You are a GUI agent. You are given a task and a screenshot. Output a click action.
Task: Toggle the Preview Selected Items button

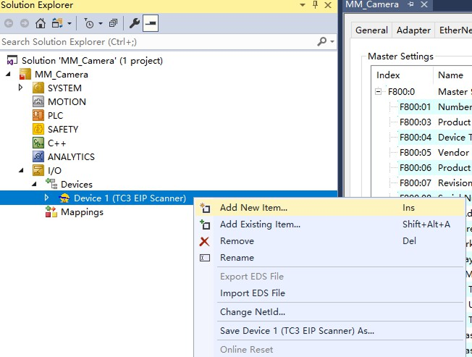151,23
